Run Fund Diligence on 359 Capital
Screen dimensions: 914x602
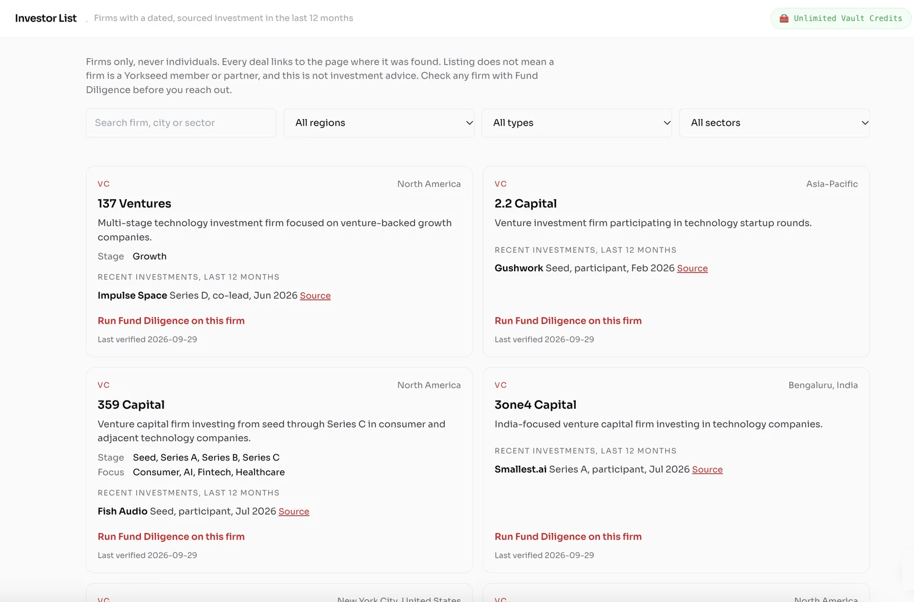coord(171,537)
